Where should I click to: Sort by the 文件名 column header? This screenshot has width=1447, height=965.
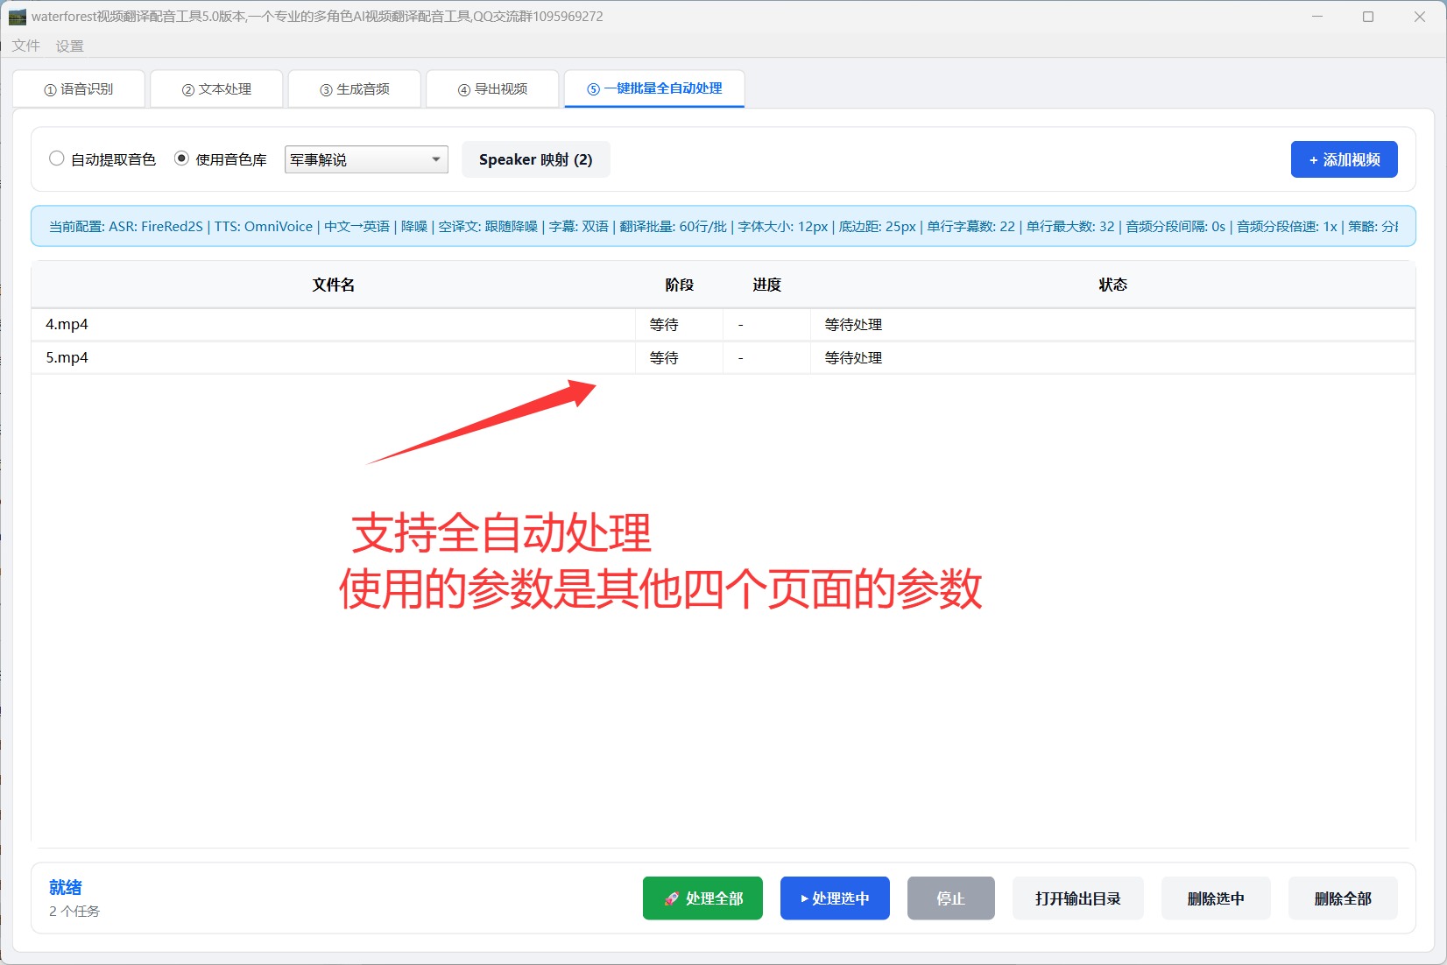[334, 285]
